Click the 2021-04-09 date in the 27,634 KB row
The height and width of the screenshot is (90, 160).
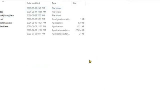36,30
